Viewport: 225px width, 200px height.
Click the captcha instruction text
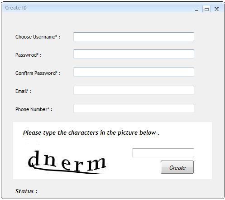91,133
